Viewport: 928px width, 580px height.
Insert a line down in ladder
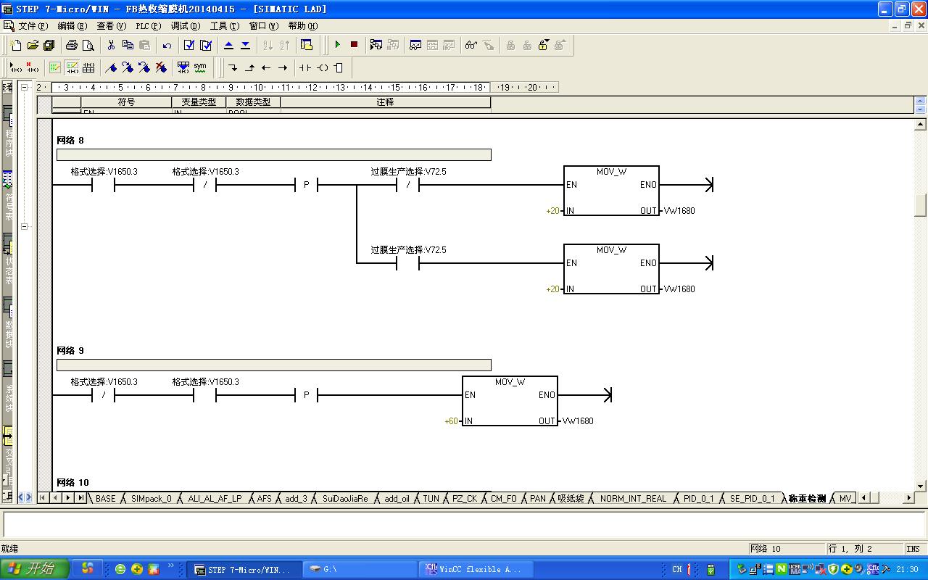[233, 67]
